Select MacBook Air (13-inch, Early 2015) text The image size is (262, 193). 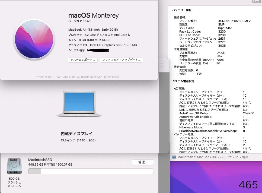point(93,30)
